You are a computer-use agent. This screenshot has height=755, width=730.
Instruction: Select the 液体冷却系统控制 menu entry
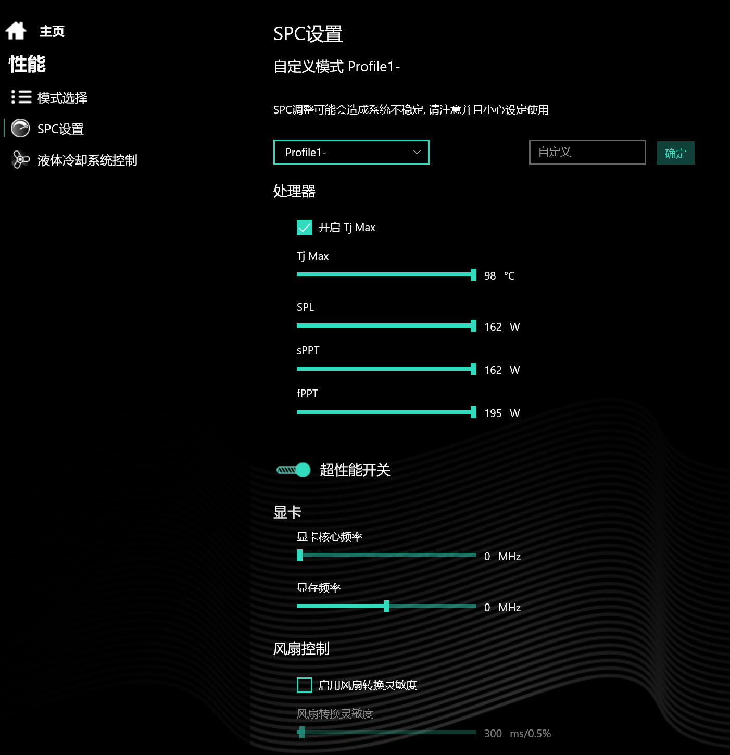pos(87,160)
